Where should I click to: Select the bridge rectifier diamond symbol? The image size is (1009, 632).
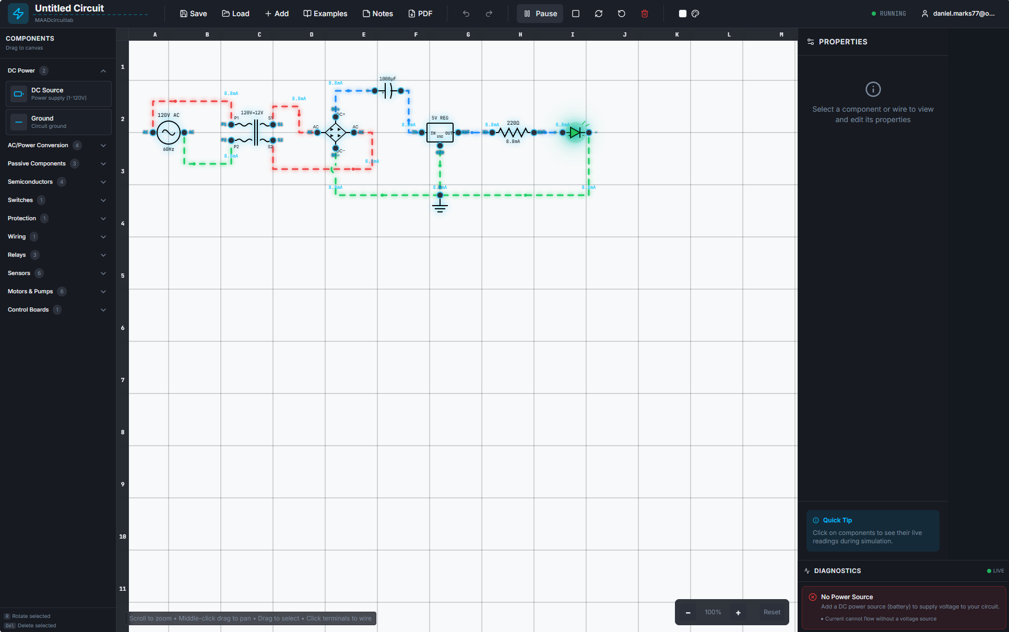(x=336, y=133)
